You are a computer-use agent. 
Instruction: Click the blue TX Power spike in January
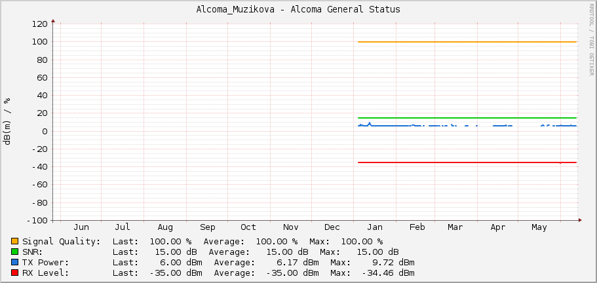[369, 124]
